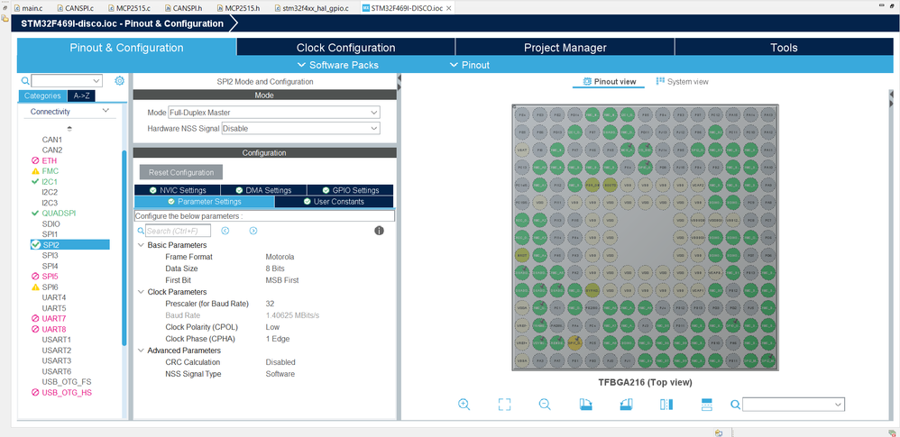
Task: Click the Data Size value 8 Bits
Action: coord(275,269)
